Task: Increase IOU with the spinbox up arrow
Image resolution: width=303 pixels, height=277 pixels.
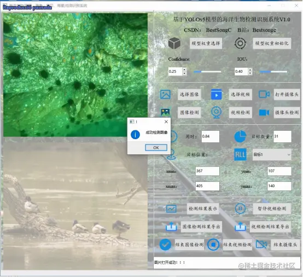Action: coord(250,70)
